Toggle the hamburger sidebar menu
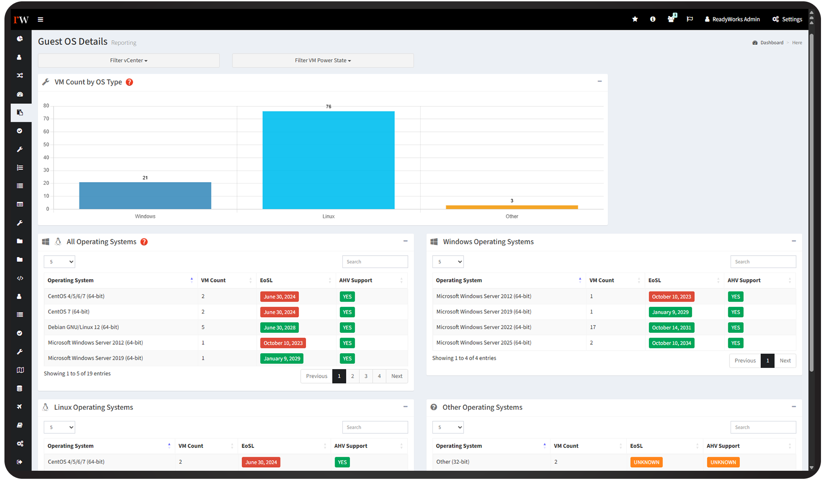 [x=41, y=20]
